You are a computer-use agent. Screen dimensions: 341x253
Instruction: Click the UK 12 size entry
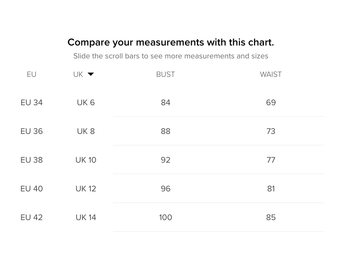click(86, 188)
